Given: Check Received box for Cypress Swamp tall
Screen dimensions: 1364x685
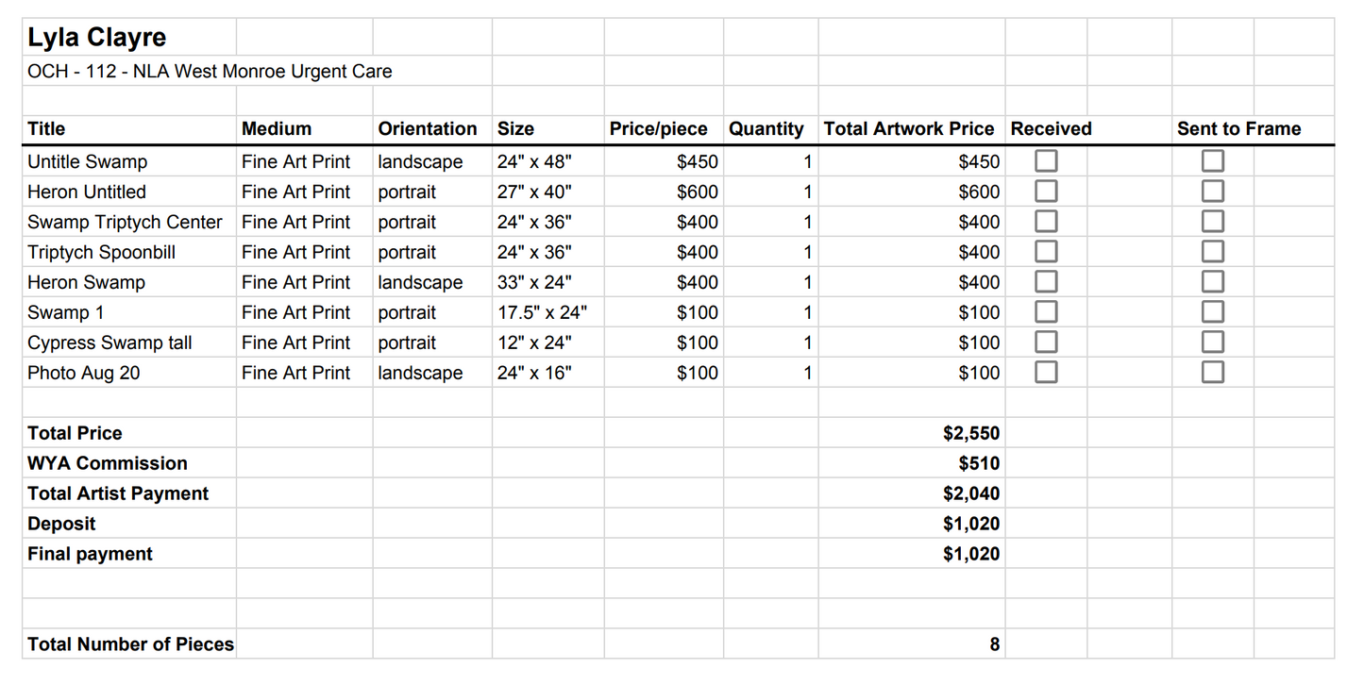Looking at the screenshot, I should [1046, 342].
